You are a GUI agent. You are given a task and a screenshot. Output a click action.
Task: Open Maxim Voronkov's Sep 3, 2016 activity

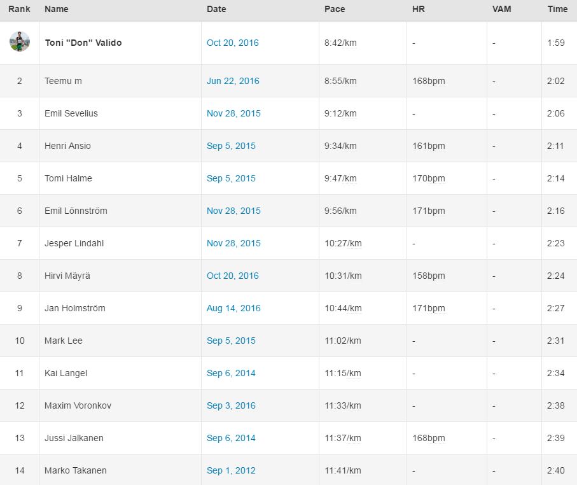point(231,405)
